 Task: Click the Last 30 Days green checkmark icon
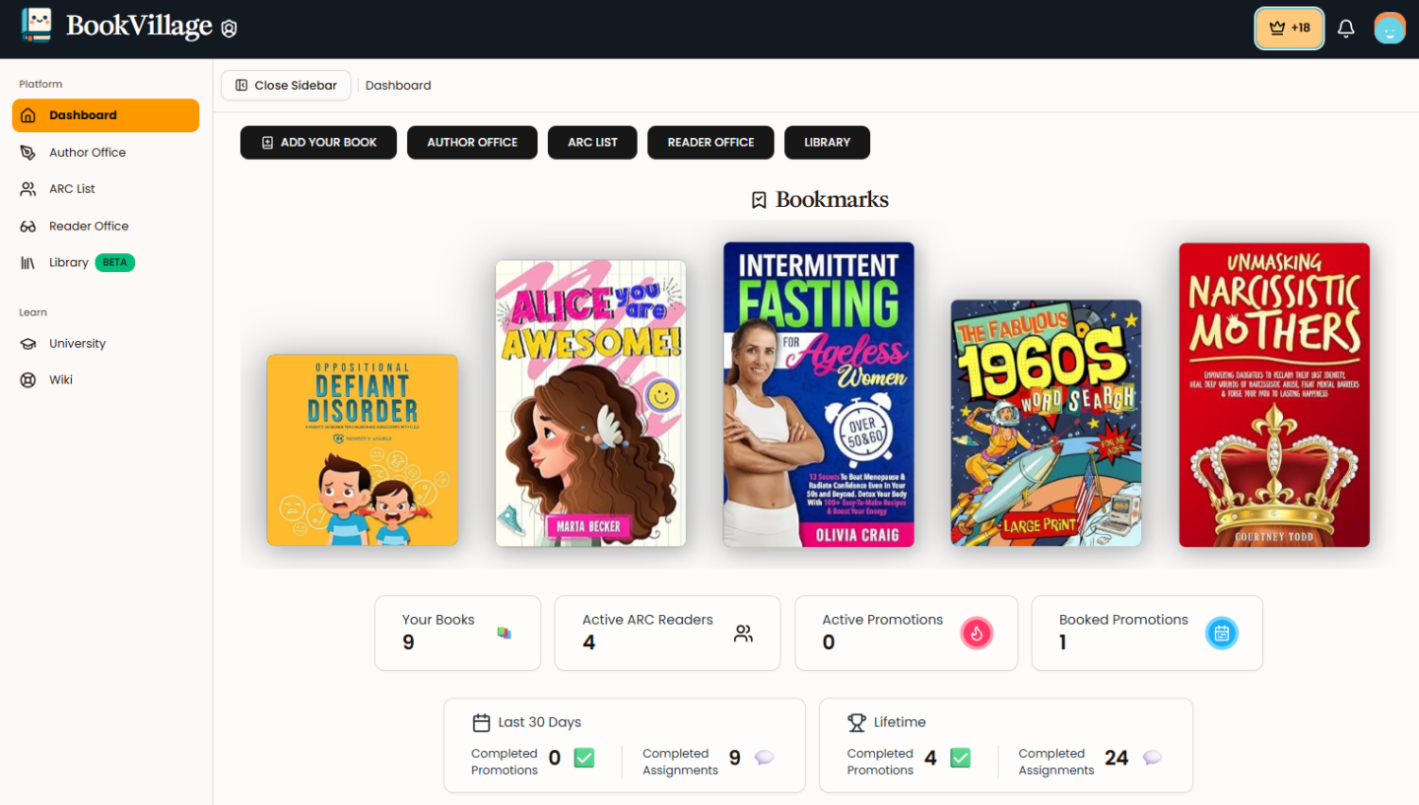tap(584, 758)
